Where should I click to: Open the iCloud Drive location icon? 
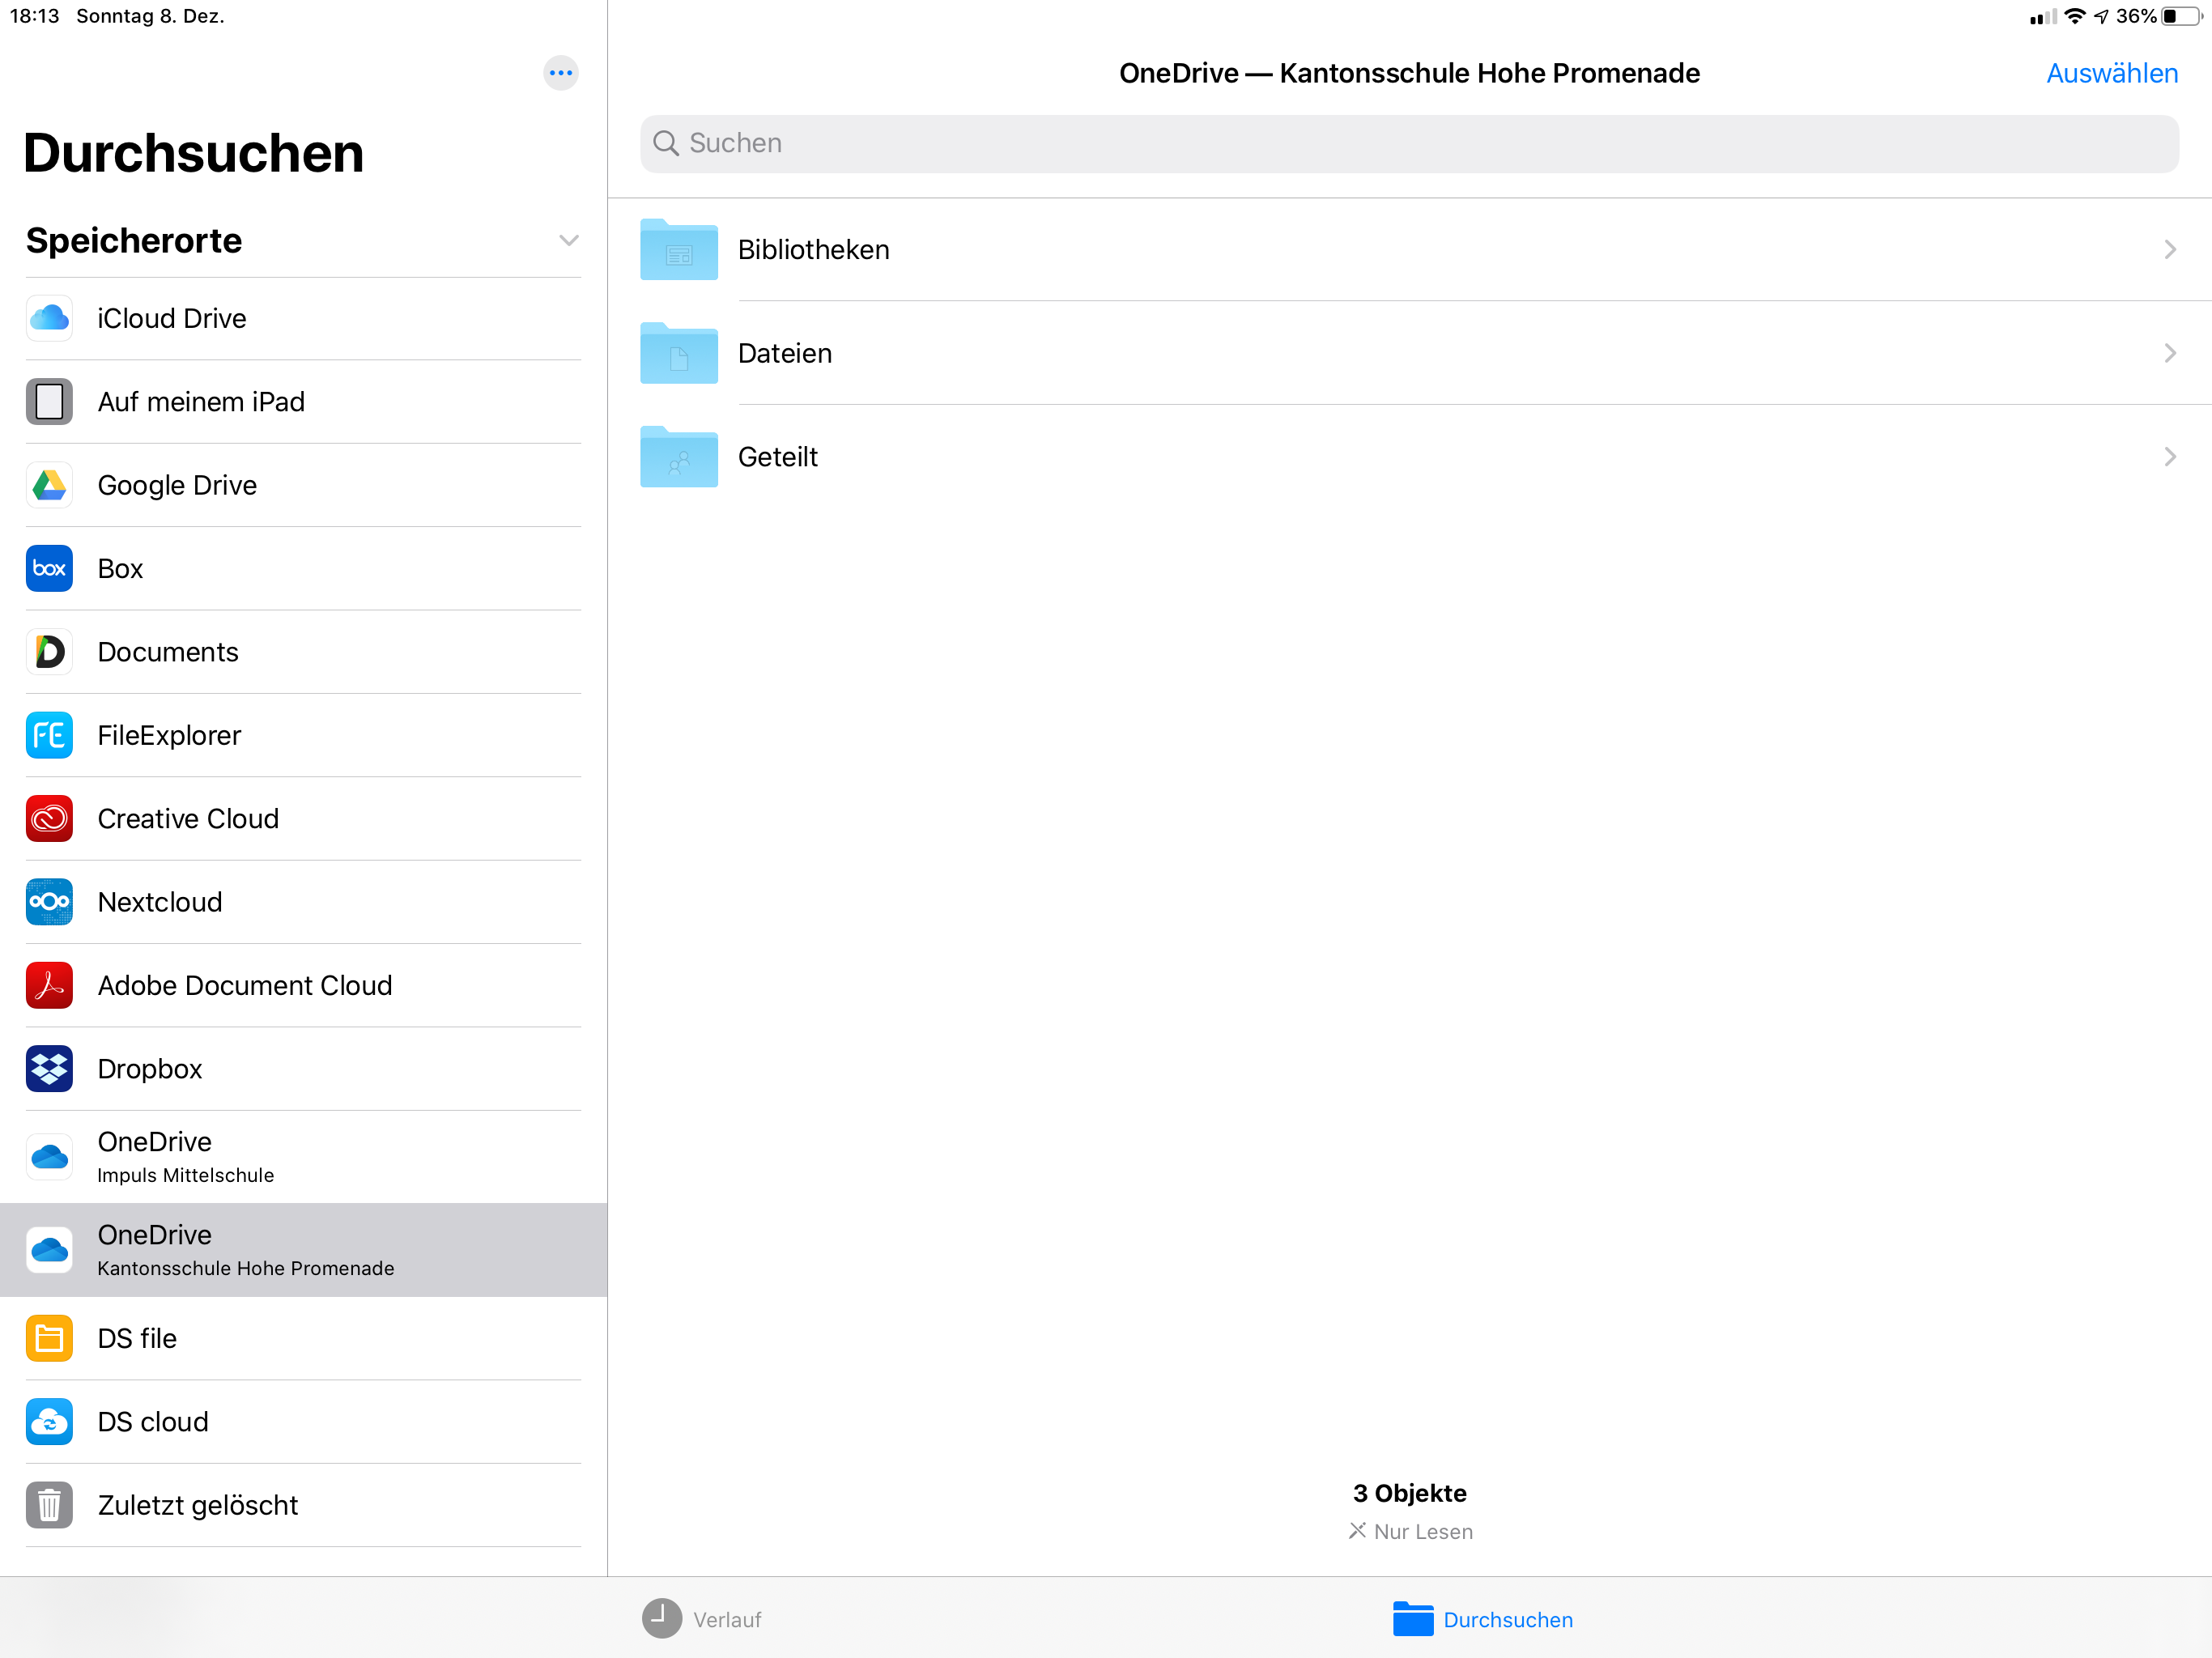pos(49,318)
